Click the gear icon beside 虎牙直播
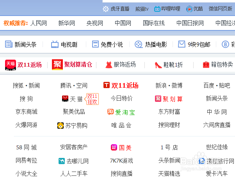235x177 pixels. tap(106, 9)
